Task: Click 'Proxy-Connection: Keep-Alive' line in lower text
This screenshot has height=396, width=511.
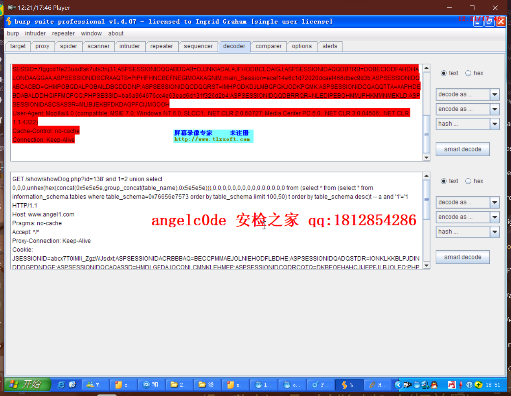Action: point(51,241)
